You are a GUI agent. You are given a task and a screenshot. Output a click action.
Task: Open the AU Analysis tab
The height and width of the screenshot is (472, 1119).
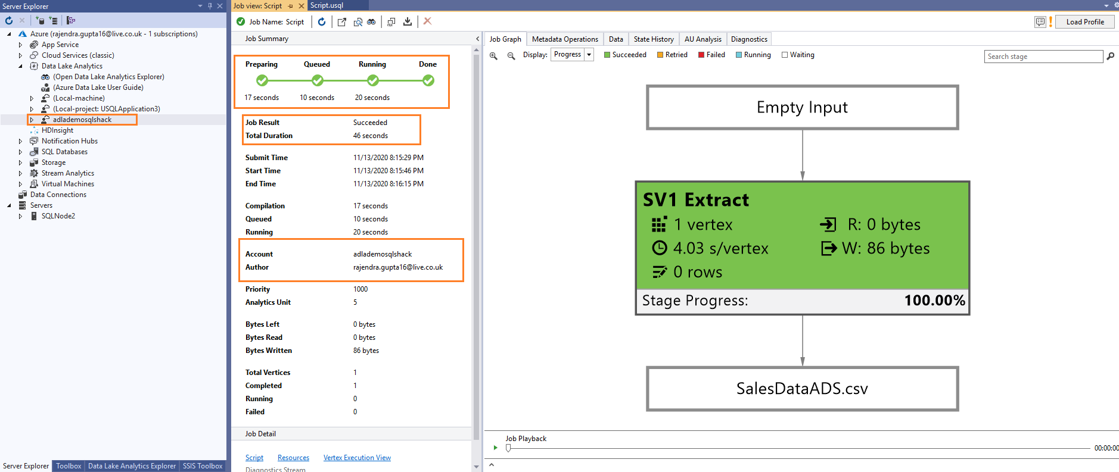click(x=703, y=39)
